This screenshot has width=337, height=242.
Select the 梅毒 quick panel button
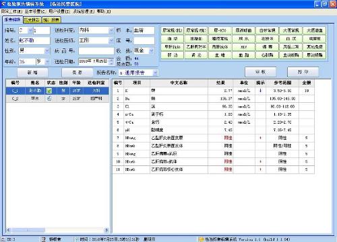coord(268,47)
